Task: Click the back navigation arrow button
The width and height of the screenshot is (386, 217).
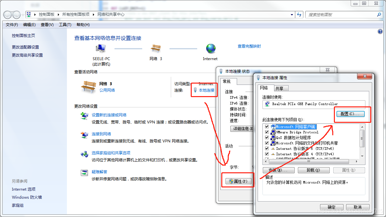Action: click(8, 14)
